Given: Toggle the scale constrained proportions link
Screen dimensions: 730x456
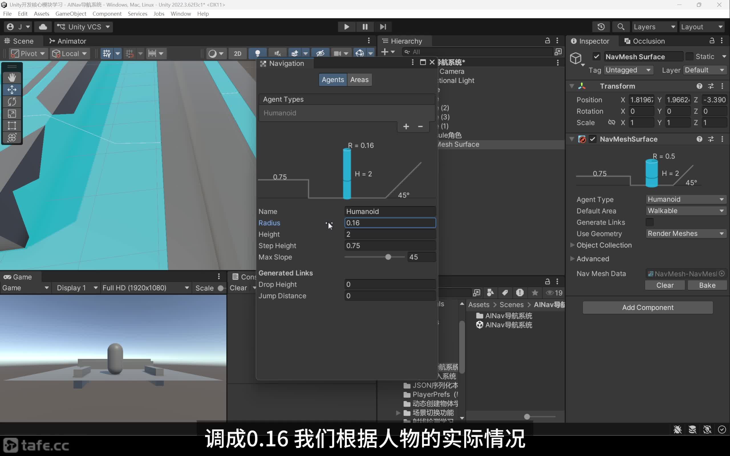Looking at the screenshot, I should coord(611,123).
